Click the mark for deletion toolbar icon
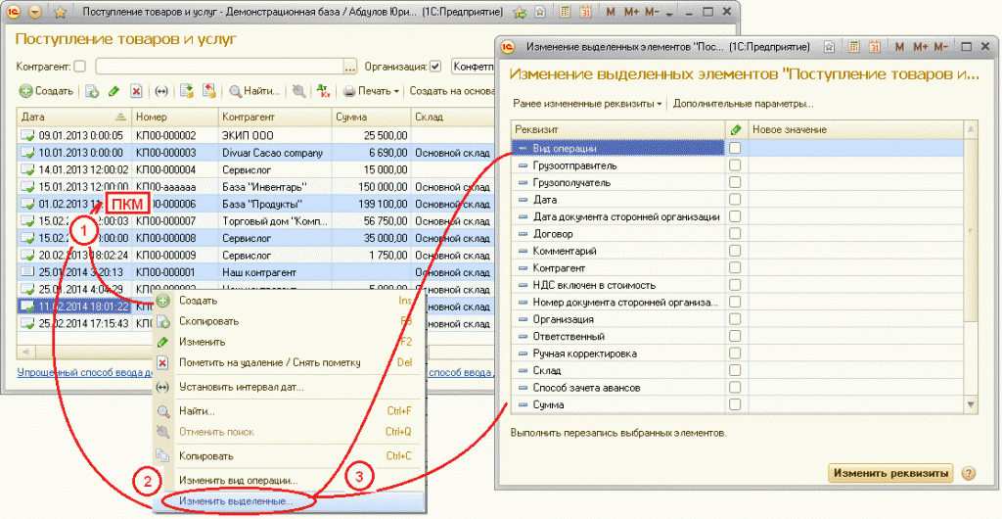Screen dimensions: 1002x519 click(136, 91)
